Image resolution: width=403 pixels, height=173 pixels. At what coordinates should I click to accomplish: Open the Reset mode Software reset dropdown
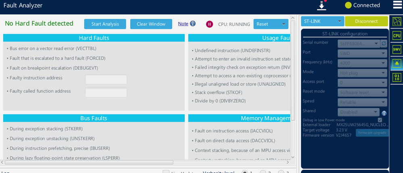pyautogui.click(x=362, y=92)
